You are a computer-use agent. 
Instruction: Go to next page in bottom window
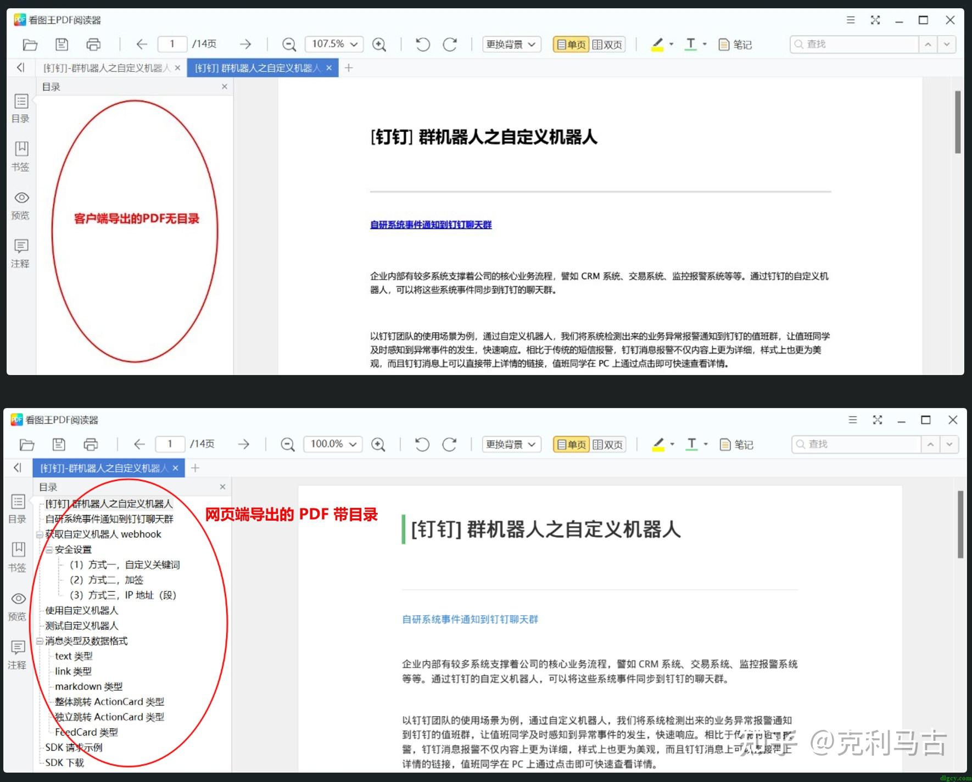pyautogui.click(x=244, y=444)
